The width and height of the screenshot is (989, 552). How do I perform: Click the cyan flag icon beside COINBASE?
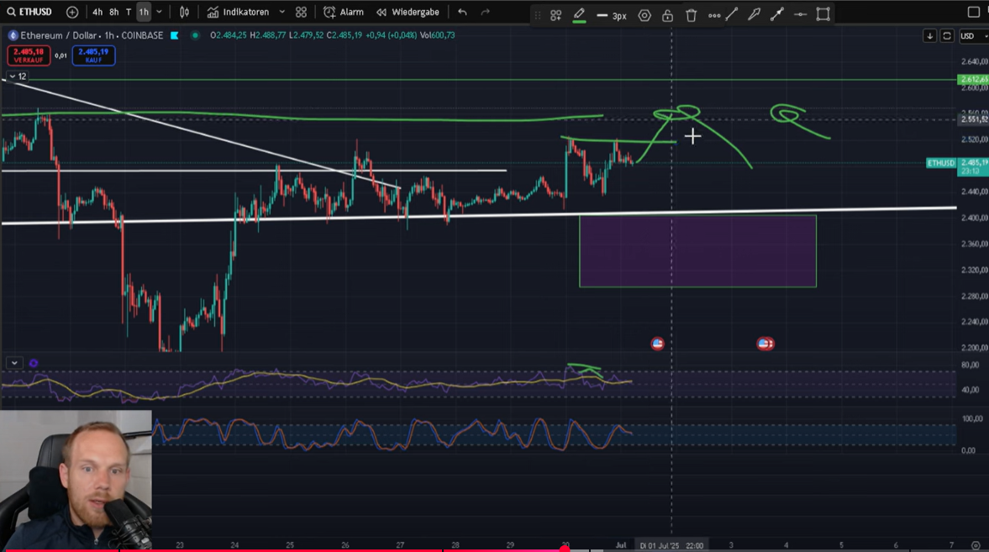(x=175, y=35)
